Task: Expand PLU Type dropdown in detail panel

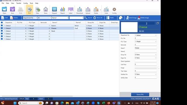Action: point(156,41)
